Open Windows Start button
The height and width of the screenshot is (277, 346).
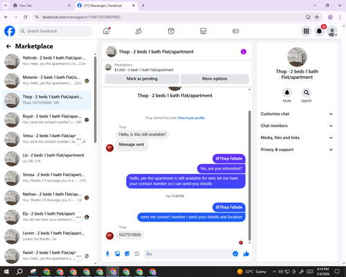pos(6,271)
